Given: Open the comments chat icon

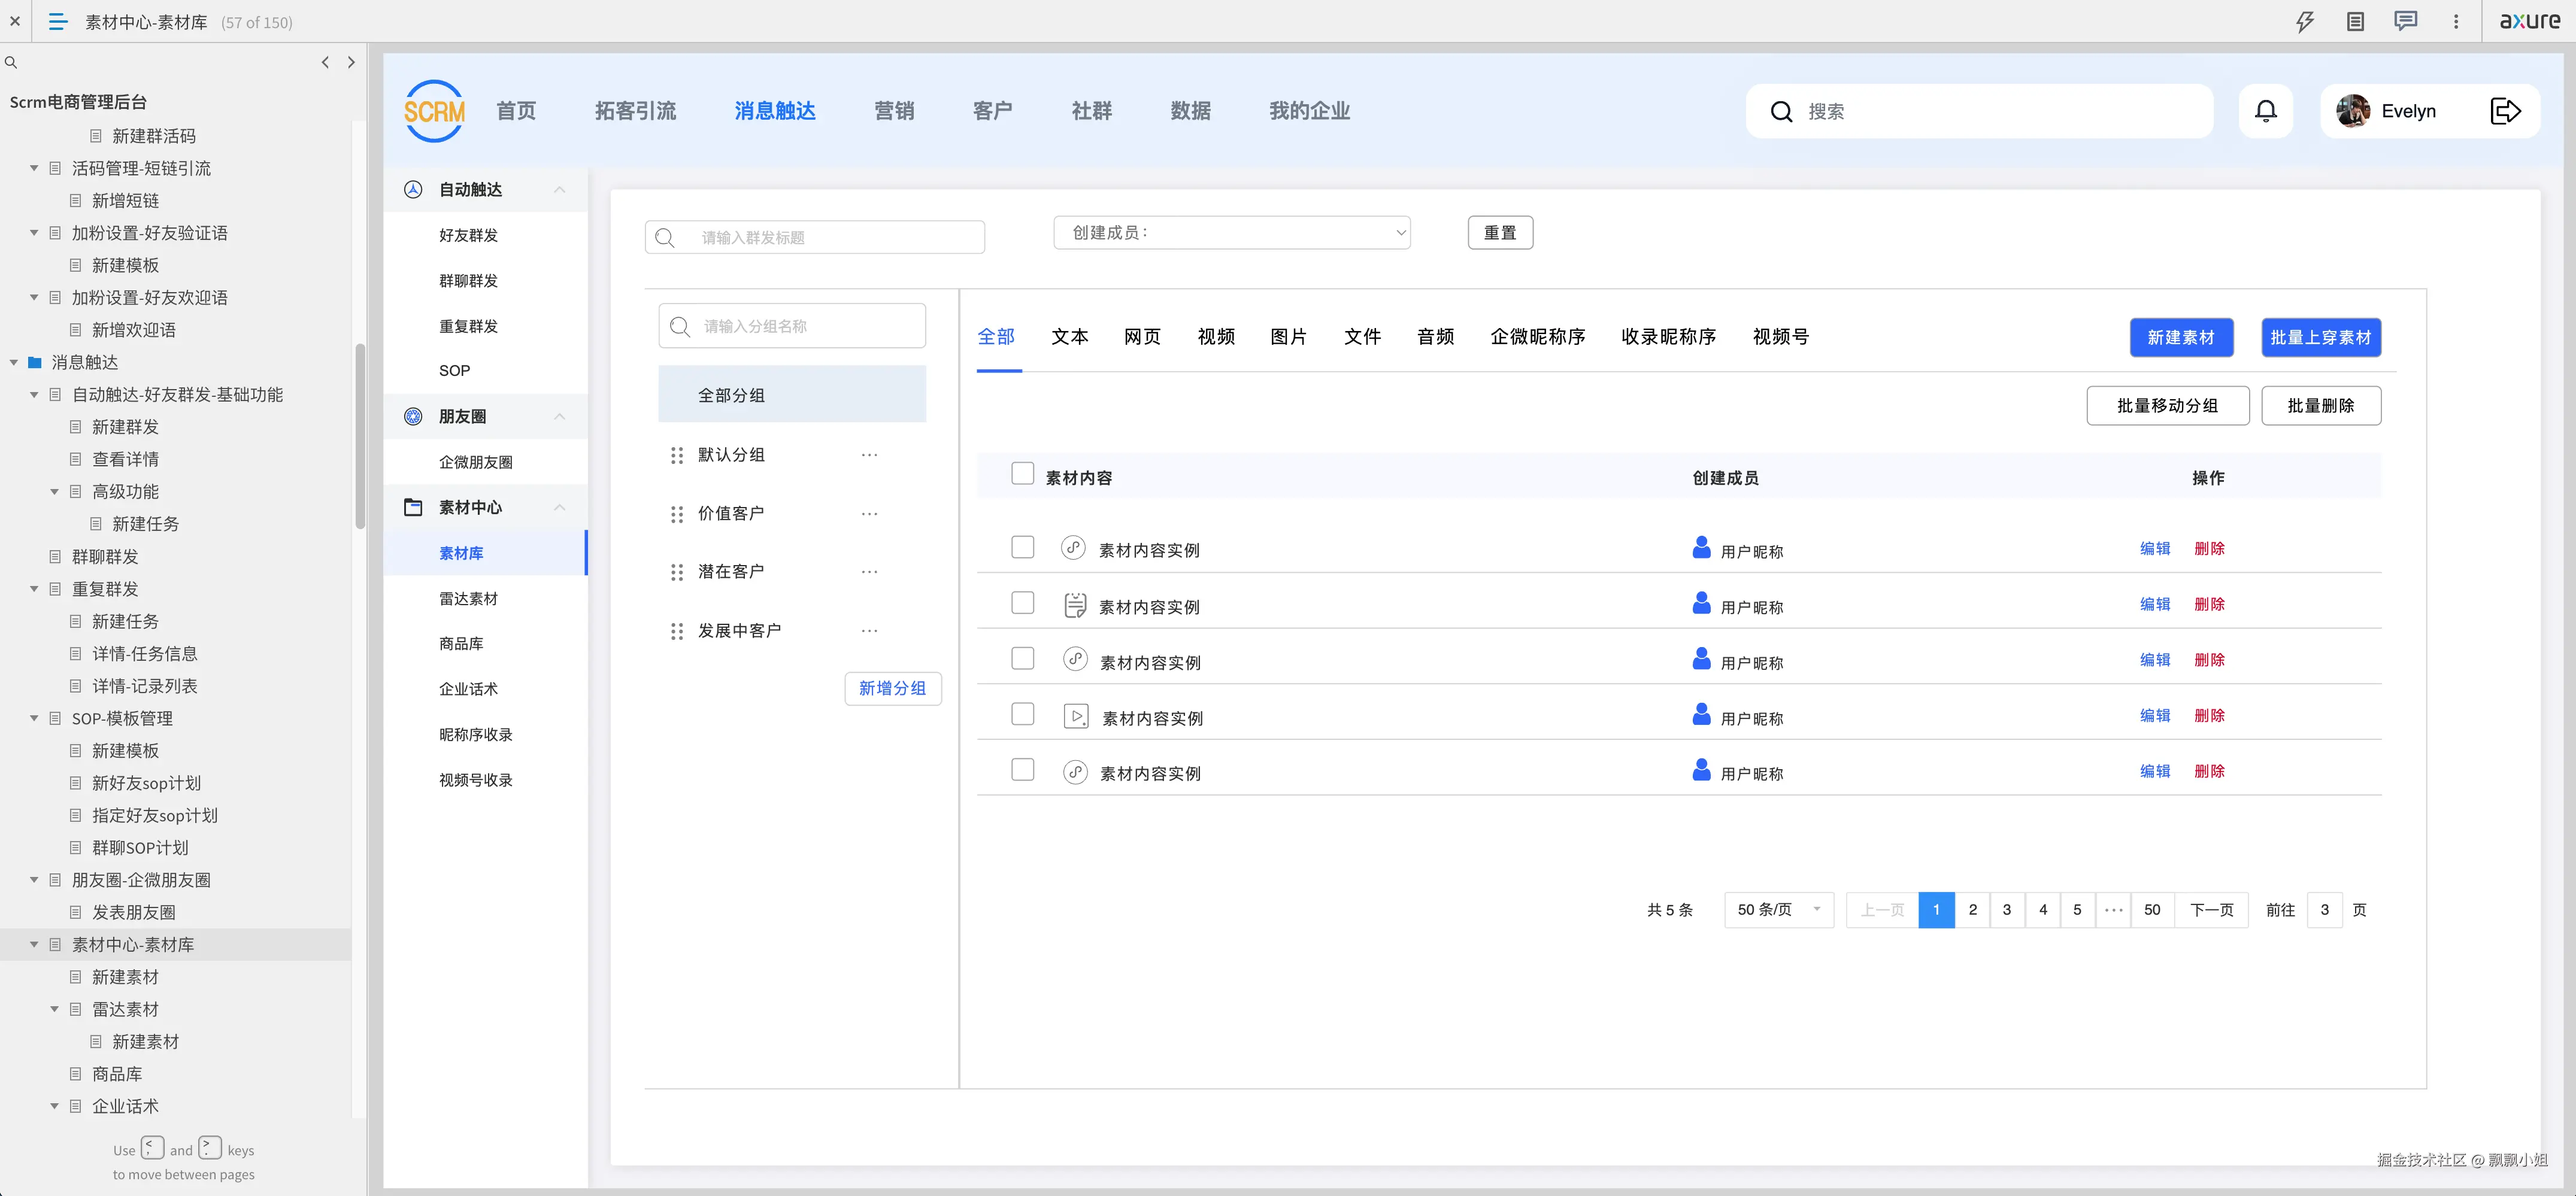Looking at the screenshot, I should coord(2405,21).
